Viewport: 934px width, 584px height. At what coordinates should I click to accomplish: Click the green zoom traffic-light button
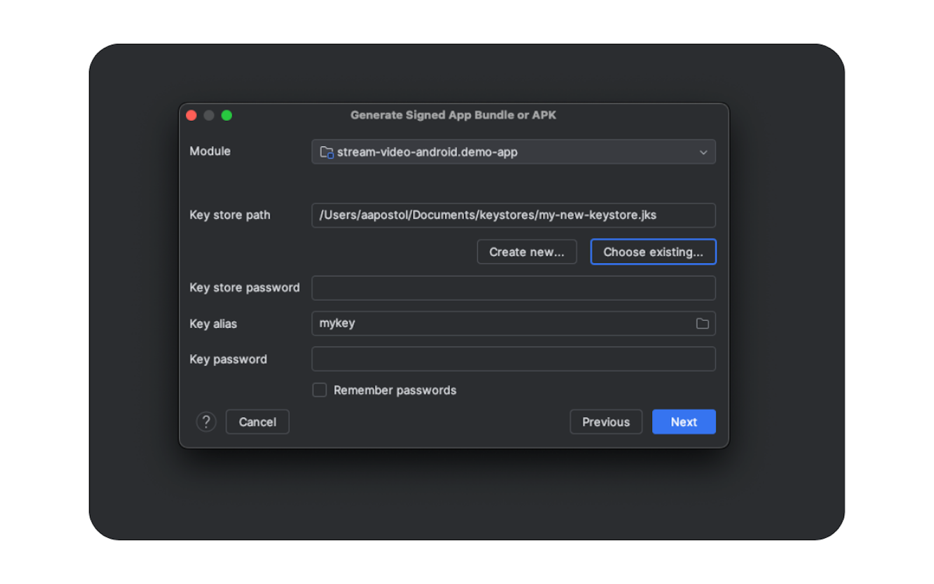coord(227,115)
